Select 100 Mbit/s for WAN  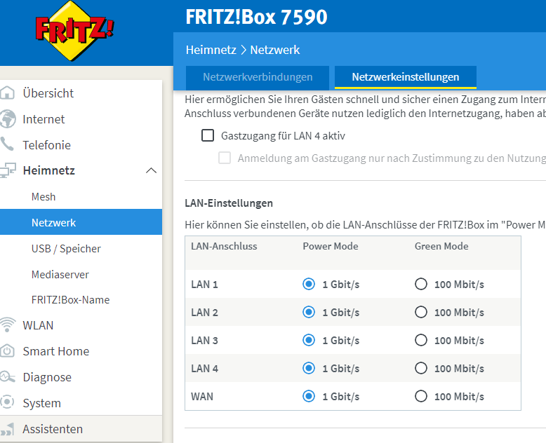click(x=421, y=396)
